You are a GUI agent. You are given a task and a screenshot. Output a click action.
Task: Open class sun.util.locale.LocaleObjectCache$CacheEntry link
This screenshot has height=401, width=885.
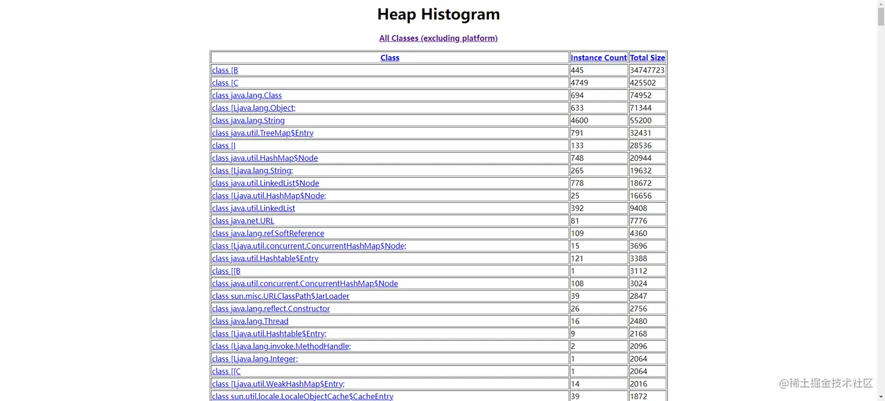pyautogui.click(x=303, y=397)
